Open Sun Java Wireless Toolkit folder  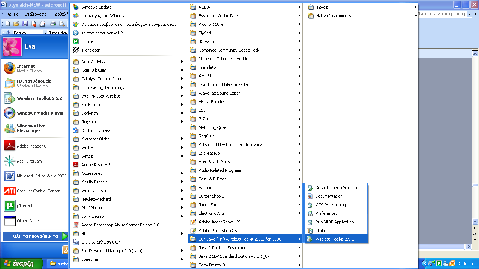245,239
